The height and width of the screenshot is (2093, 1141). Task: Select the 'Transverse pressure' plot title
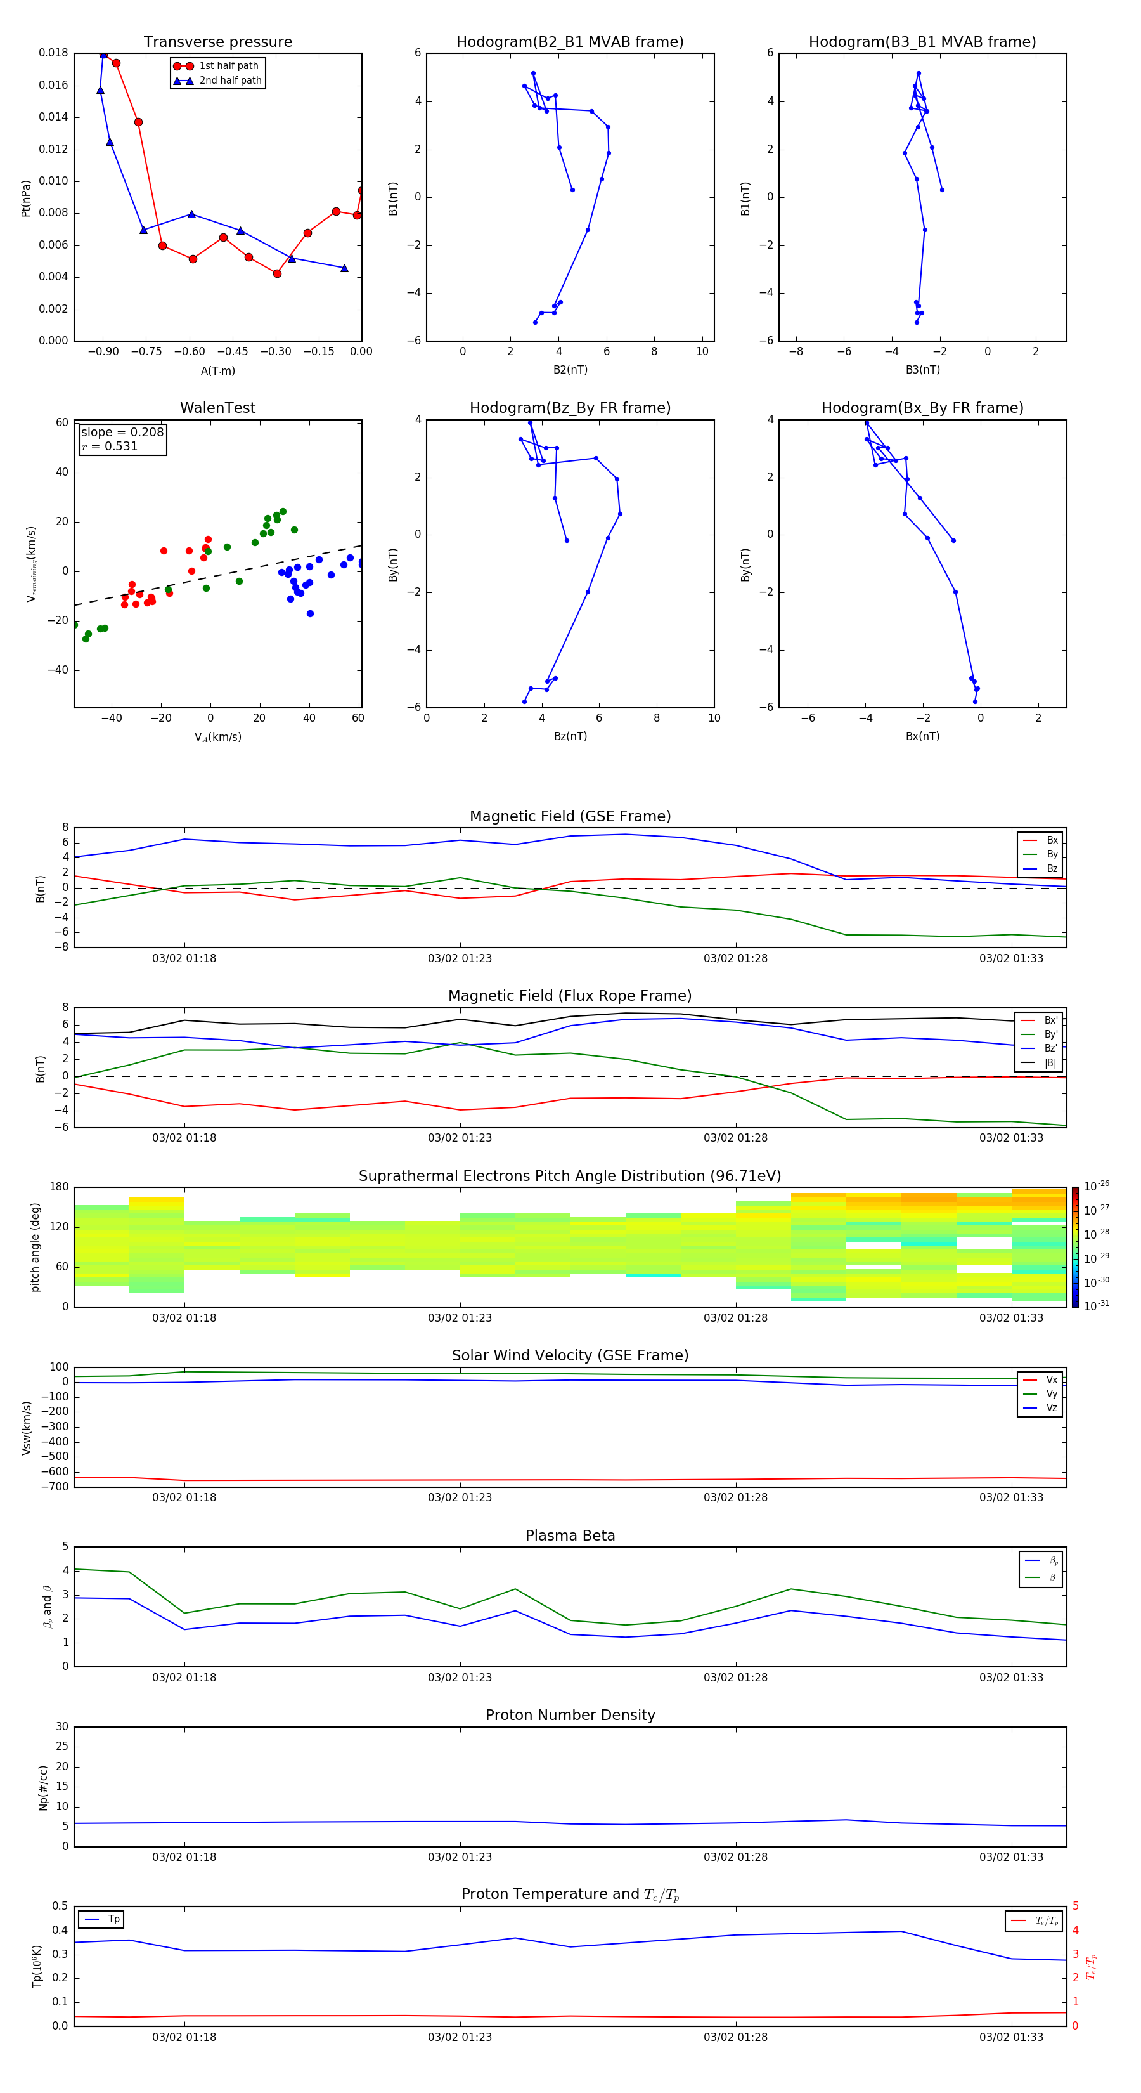[x=217, y=42]
